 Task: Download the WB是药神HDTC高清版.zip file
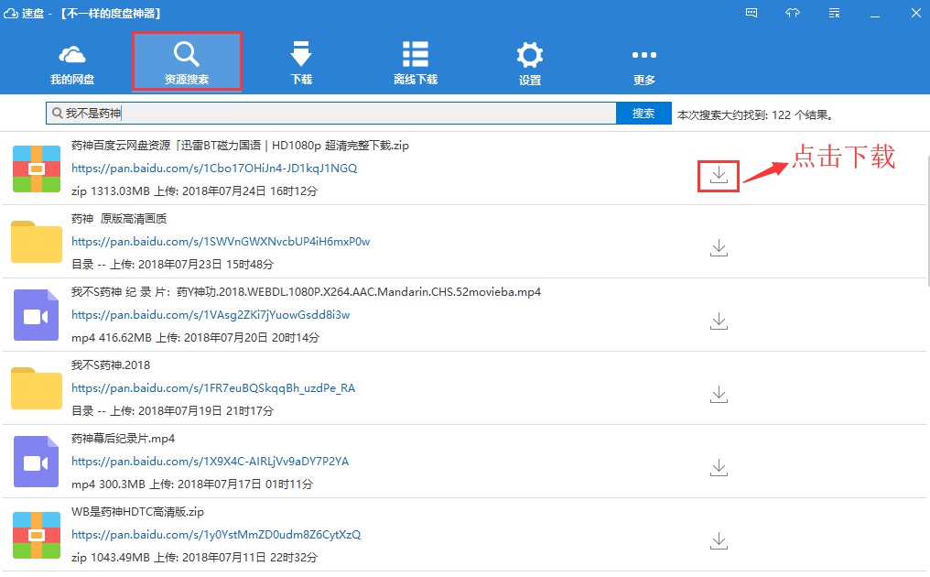tap(719, 540)
